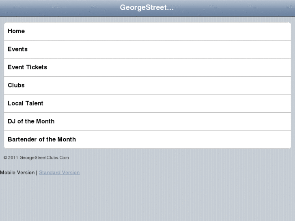Open the Home menu item

pyautogui.click(x=16, y=31)
